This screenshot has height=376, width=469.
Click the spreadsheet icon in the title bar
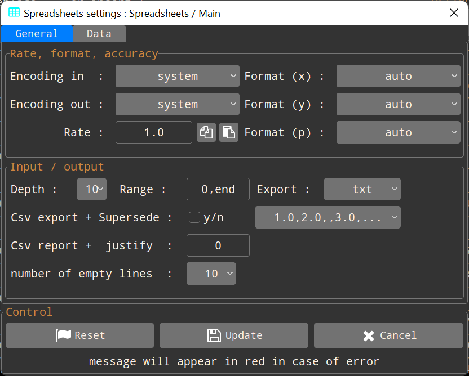pyautogui.click(x=14, y=12)
